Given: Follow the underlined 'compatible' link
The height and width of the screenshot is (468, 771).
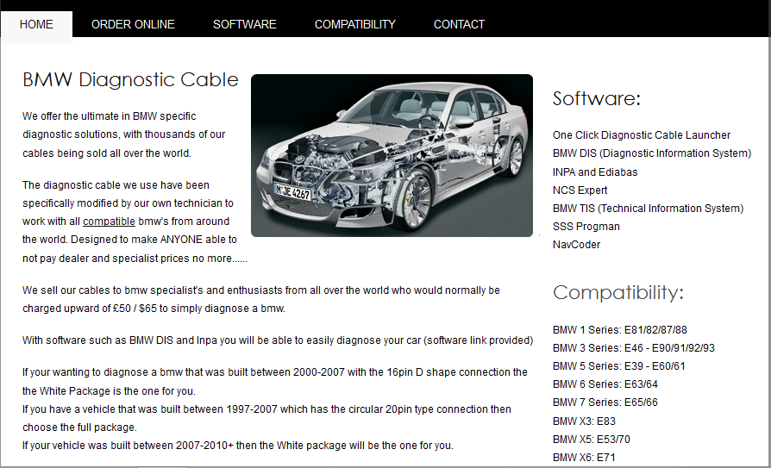Looking at the screenshot, I should click(109, 222).
